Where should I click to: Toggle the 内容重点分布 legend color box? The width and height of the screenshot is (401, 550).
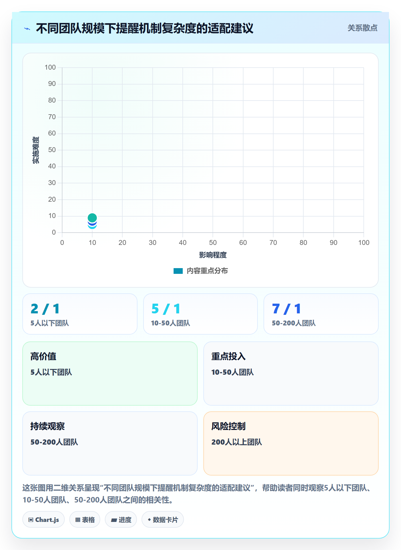pos(178,271)
